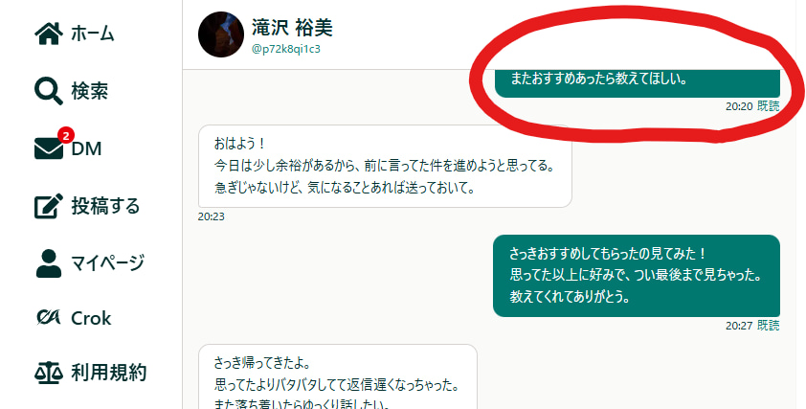Click the さっきおすすめしてもらった sent message bubble
This screenshot has width=806, height=409.
(x=637, y=276)
